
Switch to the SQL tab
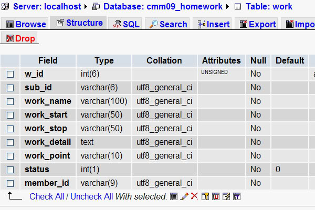click(x=126, y=24)
